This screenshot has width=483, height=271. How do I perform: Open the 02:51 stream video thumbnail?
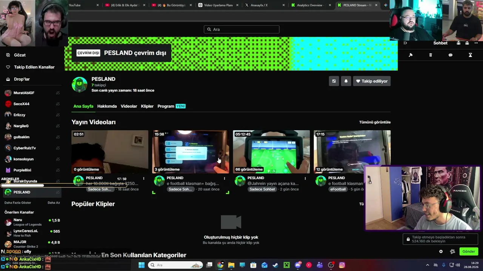tap(110, 152)
